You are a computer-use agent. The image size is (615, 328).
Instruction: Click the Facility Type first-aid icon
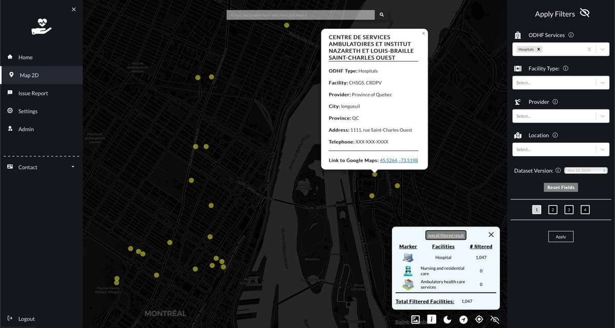coord(518,69)
